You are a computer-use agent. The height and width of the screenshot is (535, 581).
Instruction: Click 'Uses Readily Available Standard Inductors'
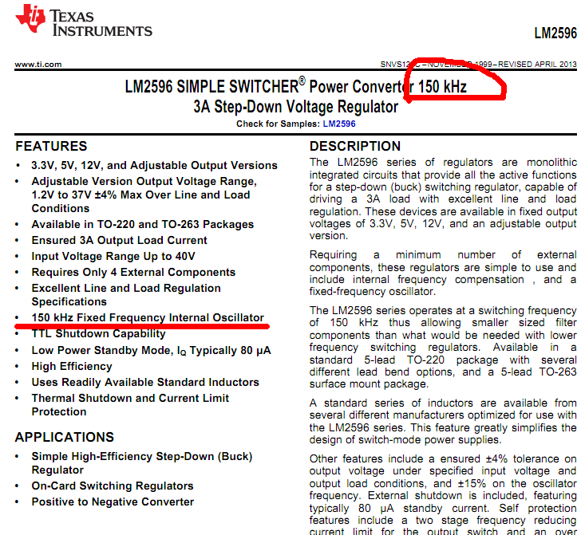[x=145, y=382]
